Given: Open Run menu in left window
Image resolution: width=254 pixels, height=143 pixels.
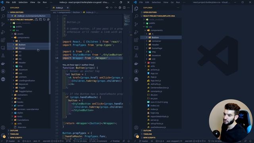Looking at the screenshot, I should tap(45, 2).
